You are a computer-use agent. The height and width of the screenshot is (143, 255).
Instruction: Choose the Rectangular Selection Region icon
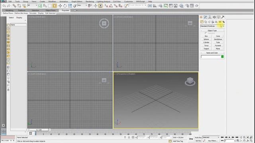click(x=50, y=6)
